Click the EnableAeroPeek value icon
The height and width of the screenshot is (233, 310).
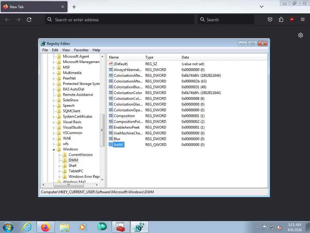(x=111, y=127)
